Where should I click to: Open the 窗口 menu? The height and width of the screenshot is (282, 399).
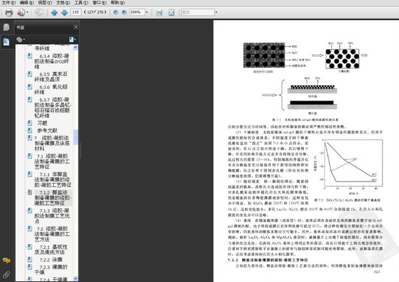(x=99, y=3)
